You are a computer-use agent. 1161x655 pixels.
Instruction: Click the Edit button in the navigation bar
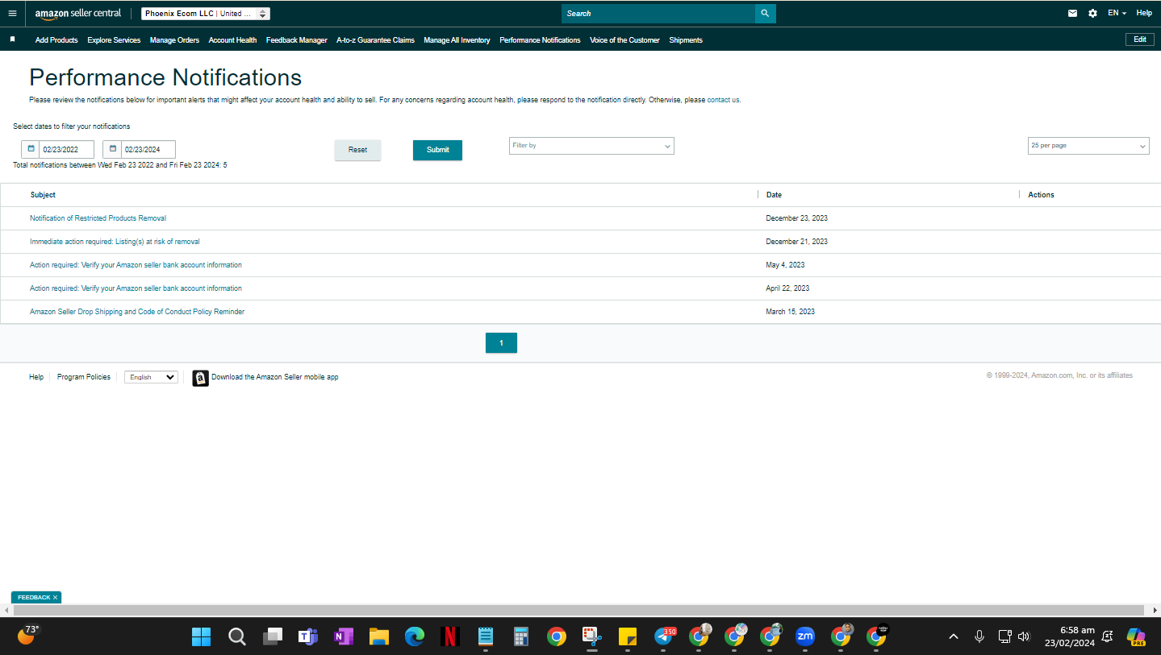click(x=1140, y=39)
